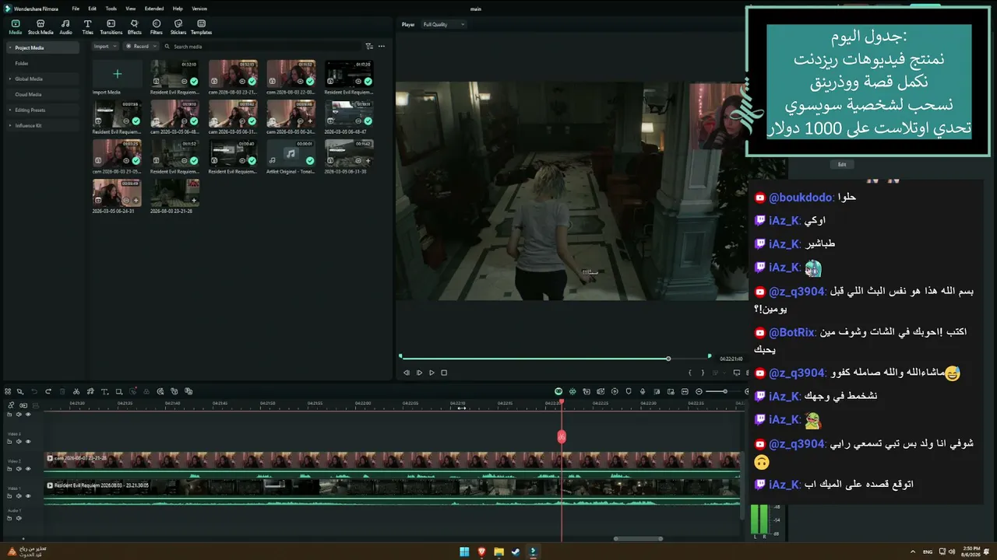The image size is (997, 560).
Task: Click the Undo icon in the timeline toolbar
Action: (x=35, y=391)
